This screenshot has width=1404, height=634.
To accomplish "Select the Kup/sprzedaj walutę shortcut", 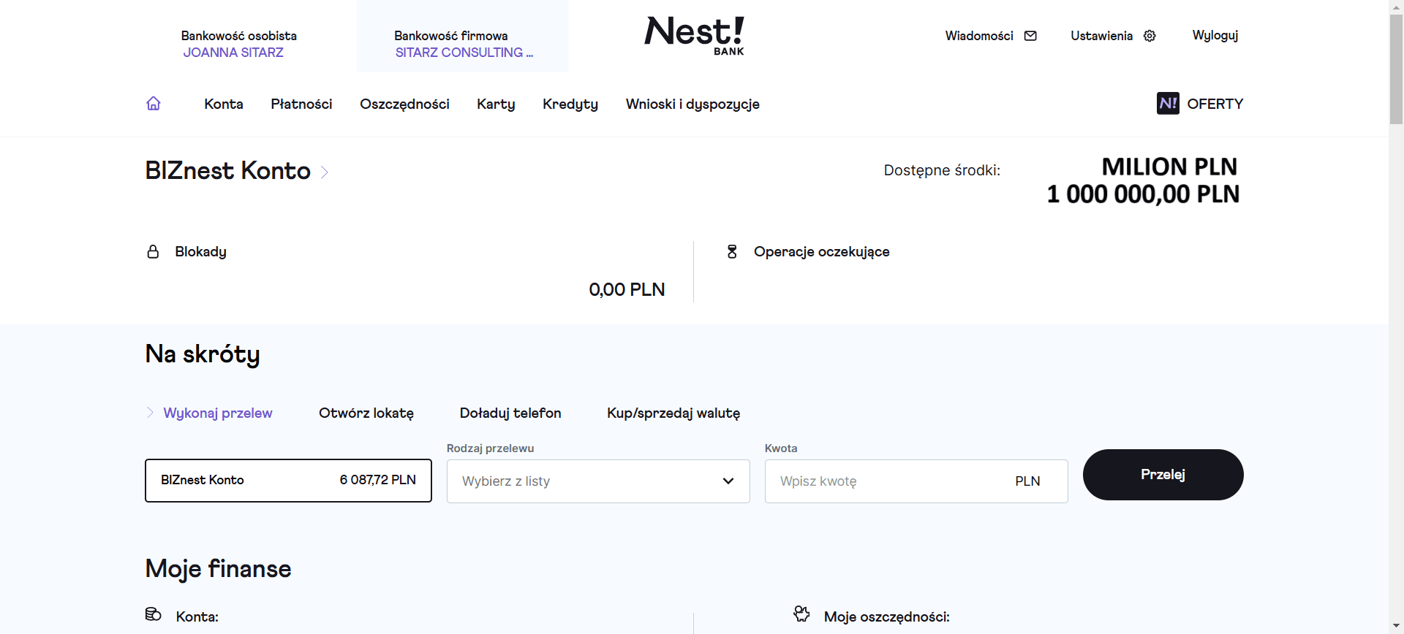I will click(x=673, y=413).
